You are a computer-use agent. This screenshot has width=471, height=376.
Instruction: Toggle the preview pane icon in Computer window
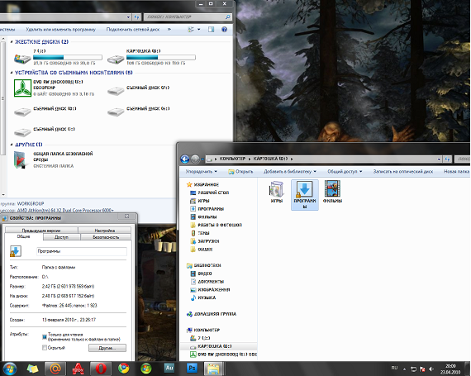click(x=212, y=30)
